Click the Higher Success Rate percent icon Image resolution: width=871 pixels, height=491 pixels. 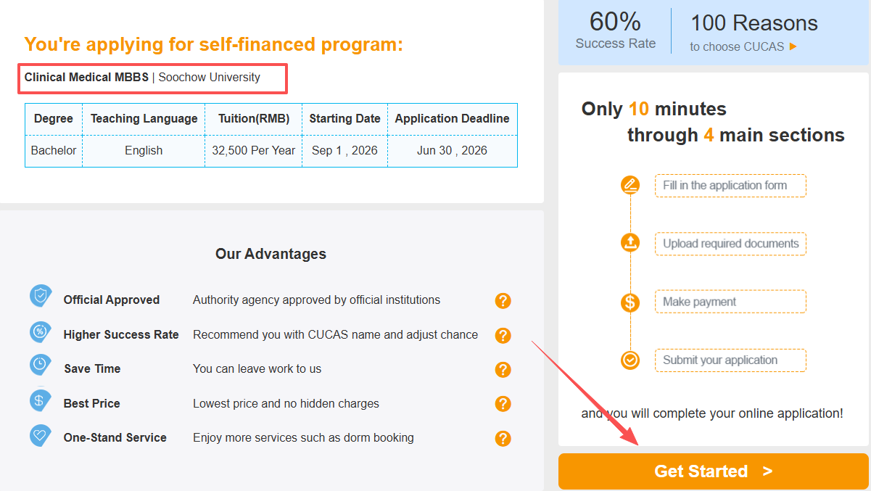(x=41, y=331)
